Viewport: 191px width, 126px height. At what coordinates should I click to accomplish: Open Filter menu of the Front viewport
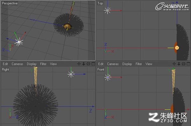pos(139,64)
